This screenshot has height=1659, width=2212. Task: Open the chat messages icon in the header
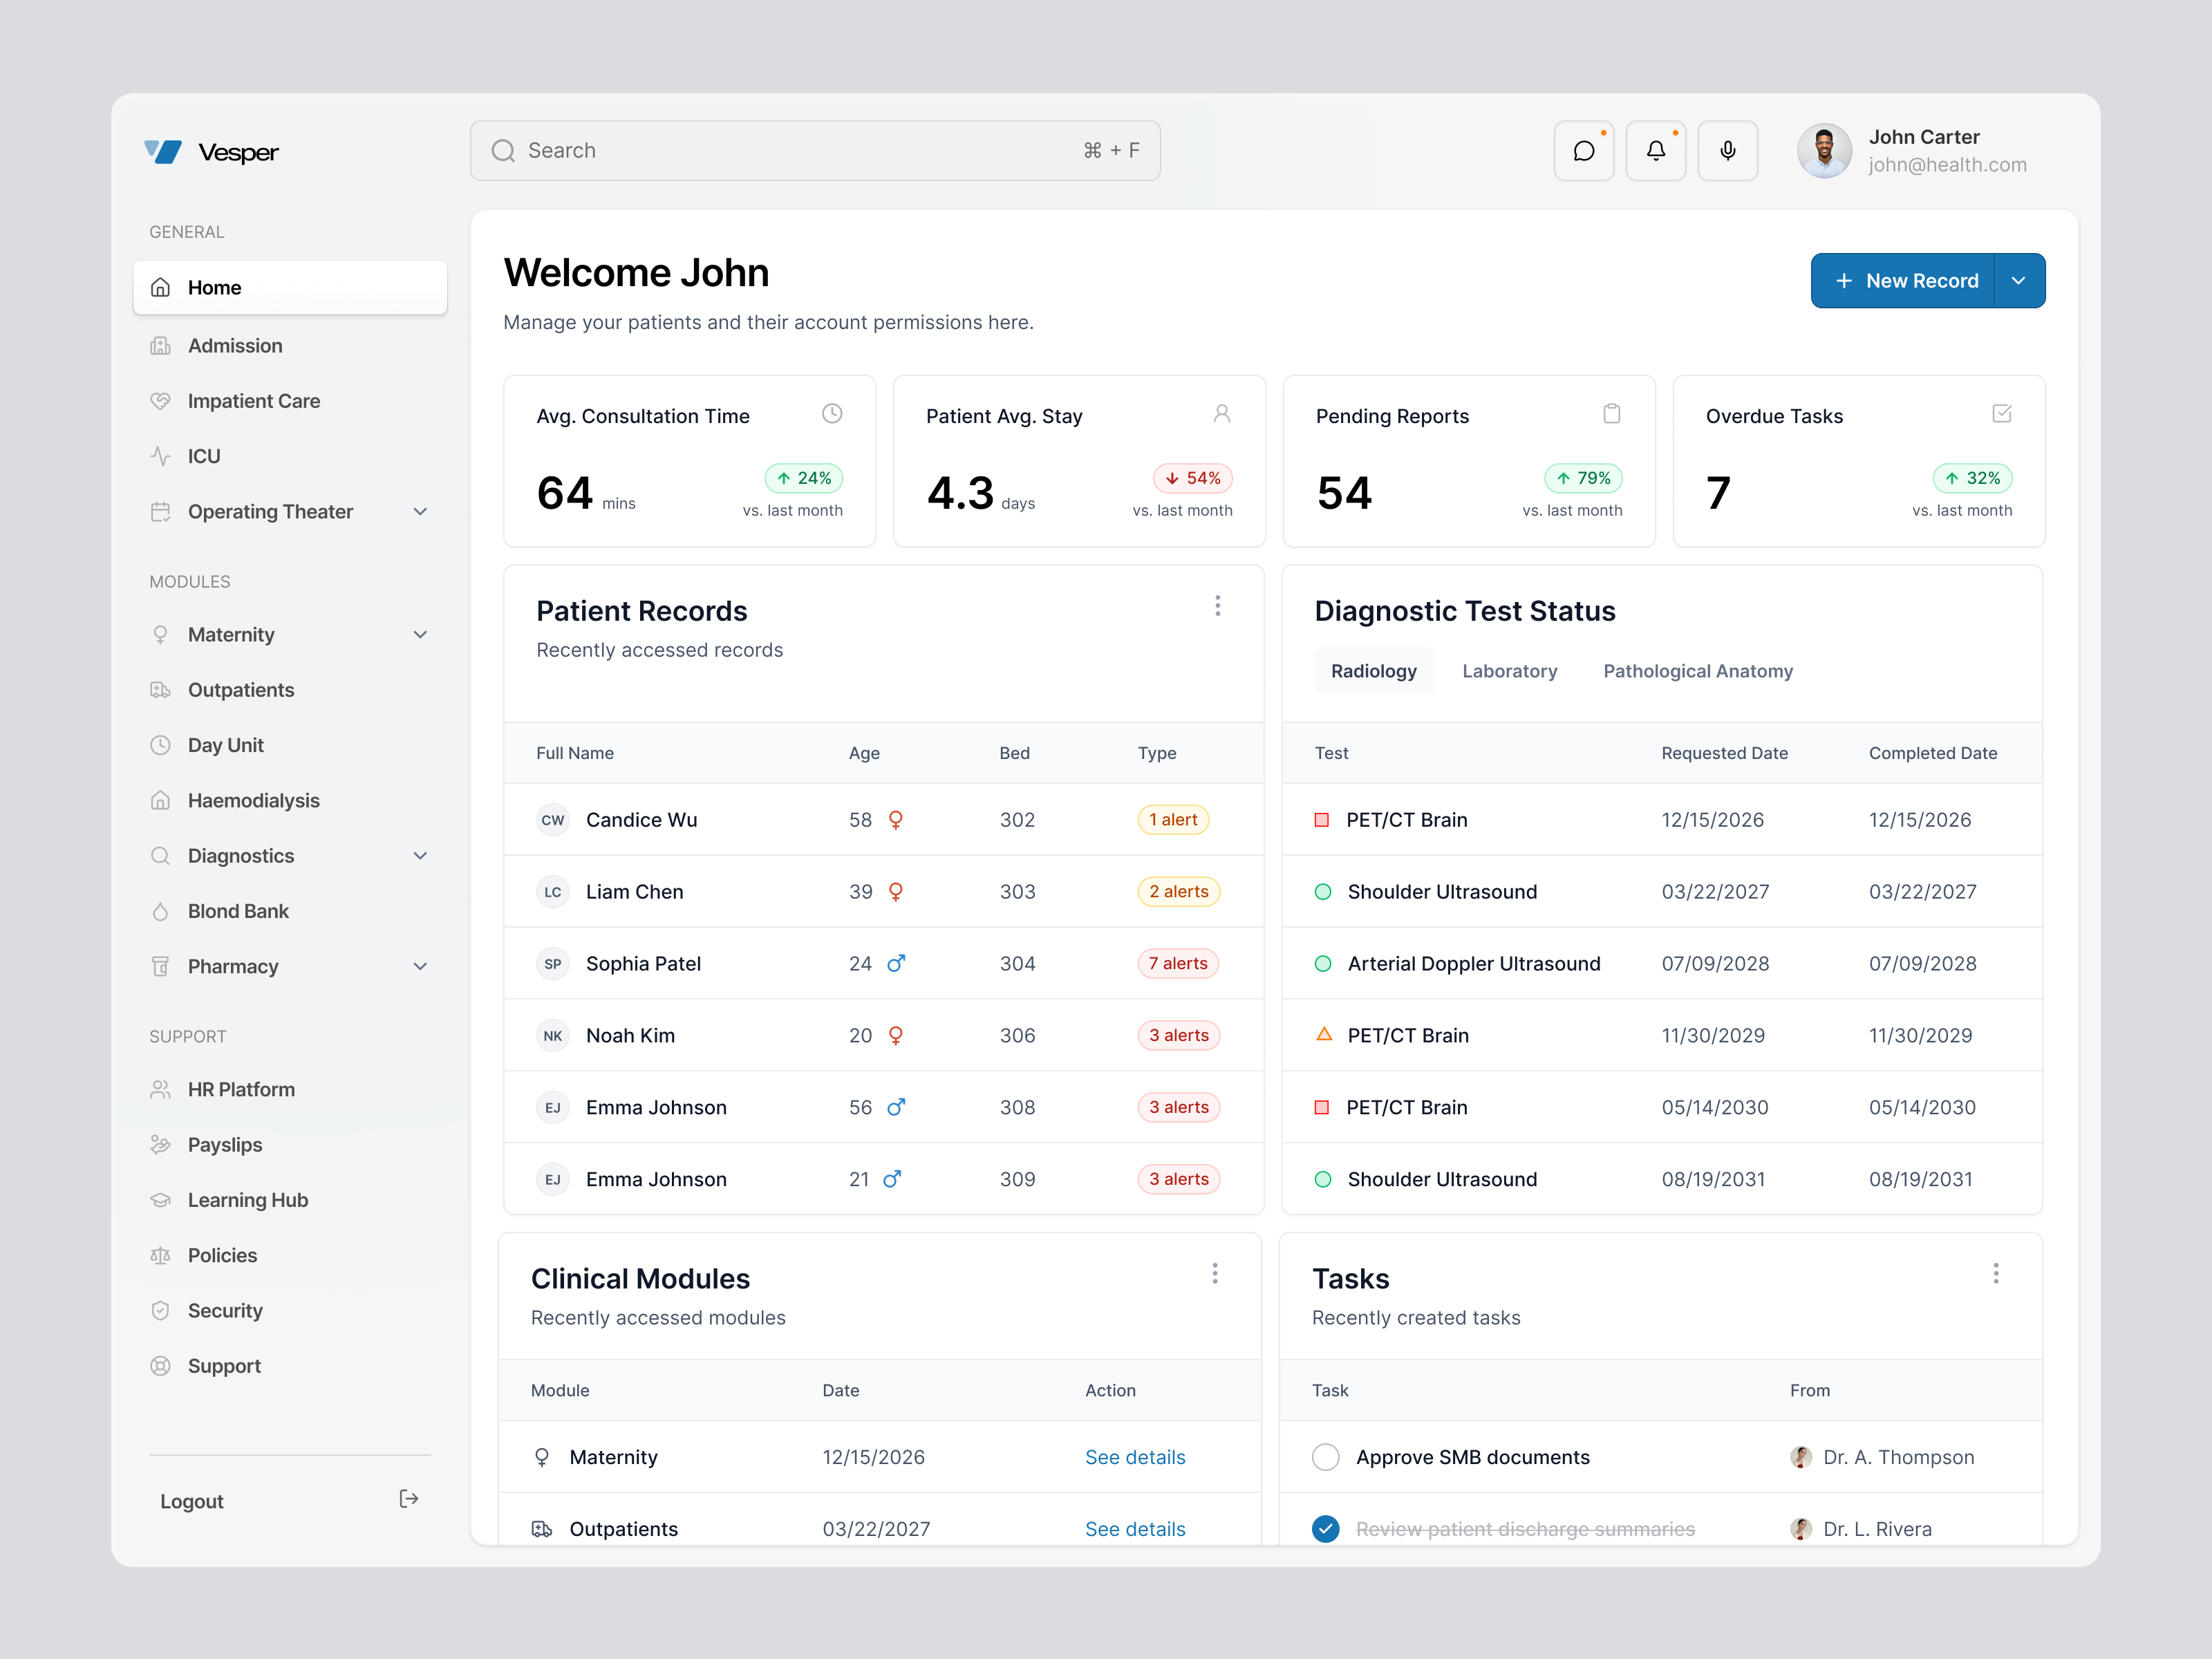click(x=1584, y=150)
